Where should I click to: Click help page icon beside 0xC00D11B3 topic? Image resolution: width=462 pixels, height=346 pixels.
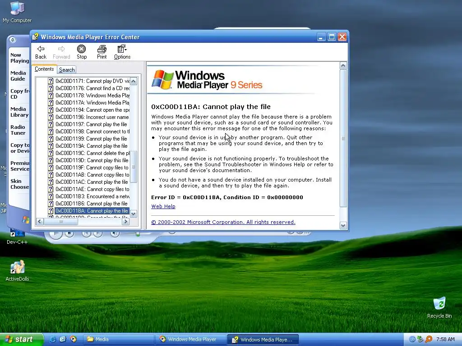click(x=51, y=196)
